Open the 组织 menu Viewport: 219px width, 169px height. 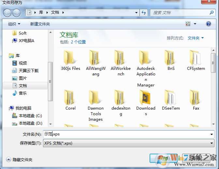click(x=14, y=24)
